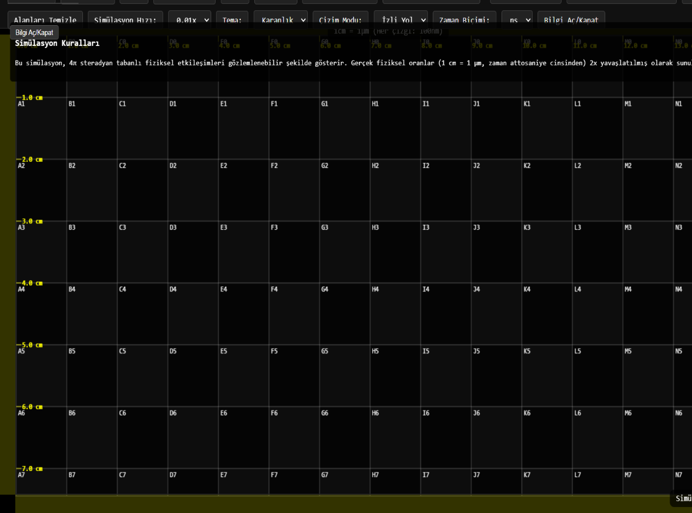Click the -4.0 cm ruler marker
This screenshot has width=692, height=513.
32,283
